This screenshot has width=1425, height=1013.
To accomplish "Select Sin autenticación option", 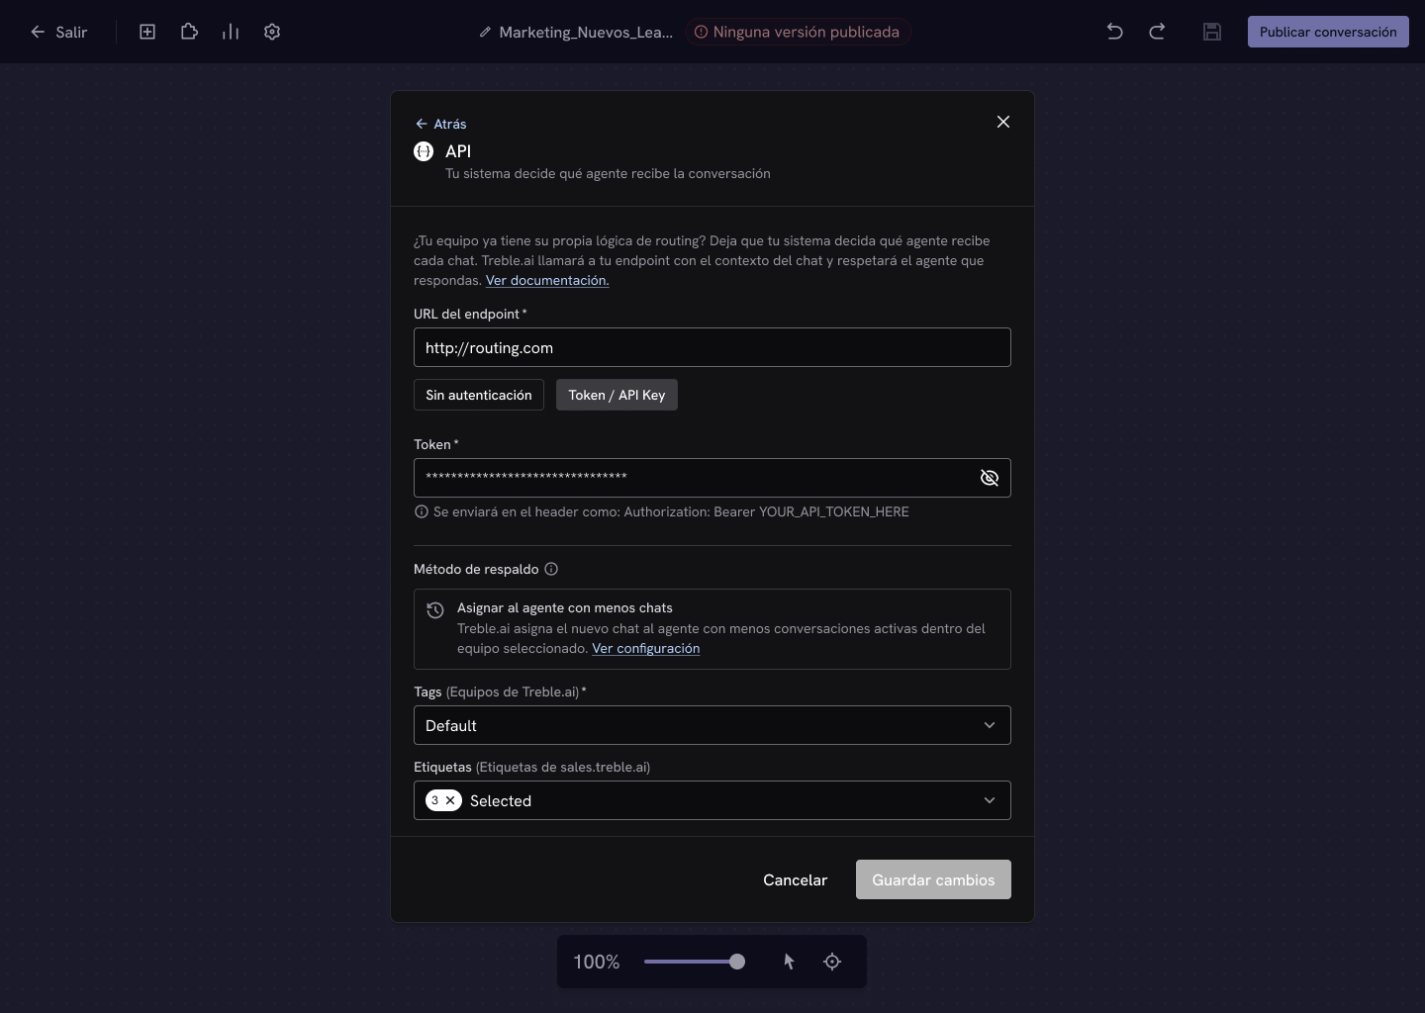I will (x=479, y=395).
